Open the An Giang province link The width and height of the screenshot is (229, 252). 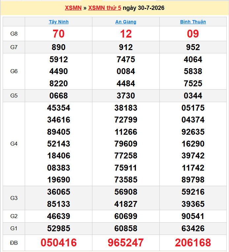click(x=126, y=22)
